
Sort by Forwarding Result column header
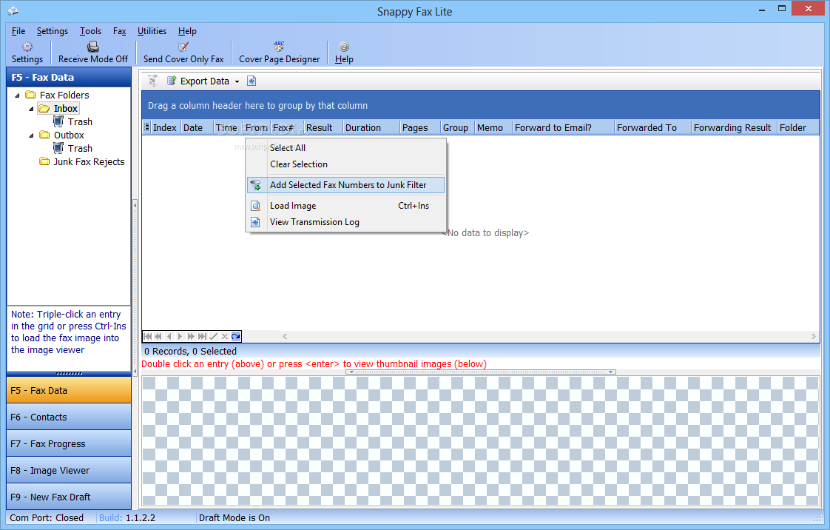[732, 127]
